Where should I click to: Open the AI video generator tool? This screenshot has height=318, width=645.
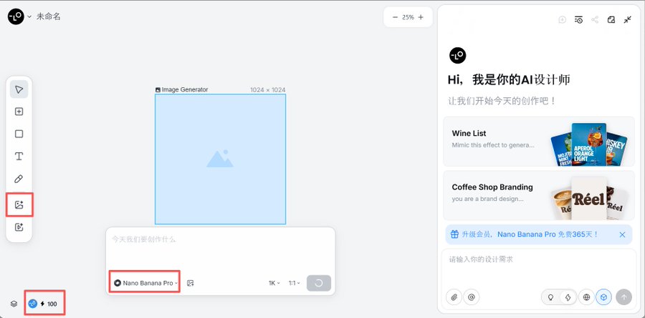[x=19, y=227]
